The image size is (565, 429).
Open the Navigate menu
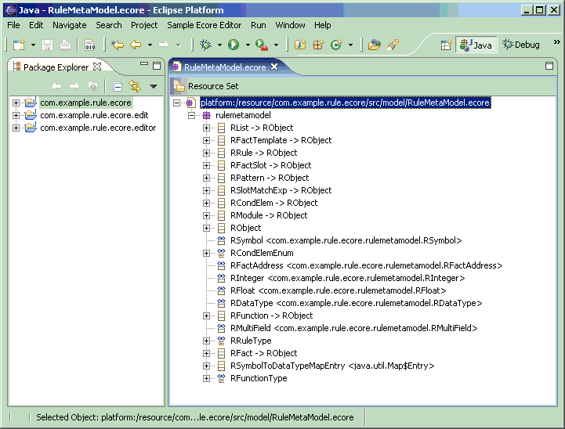click(x=70, y=25)
